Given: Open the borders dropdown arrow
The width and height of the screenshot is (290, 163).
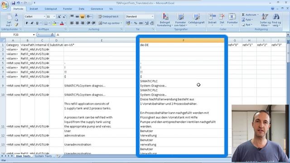Looking at the screenshot, I should (x=49, y=23).
